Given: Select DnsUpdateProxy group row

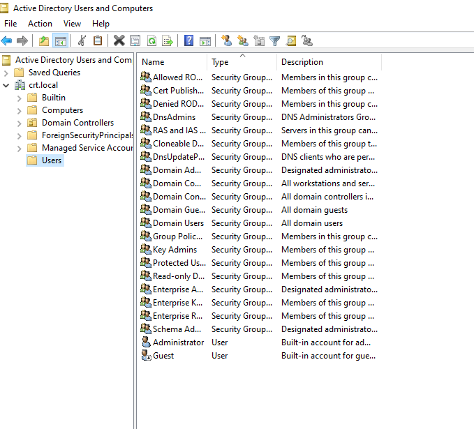Looking at the screenshot, I should pos(260,156).
